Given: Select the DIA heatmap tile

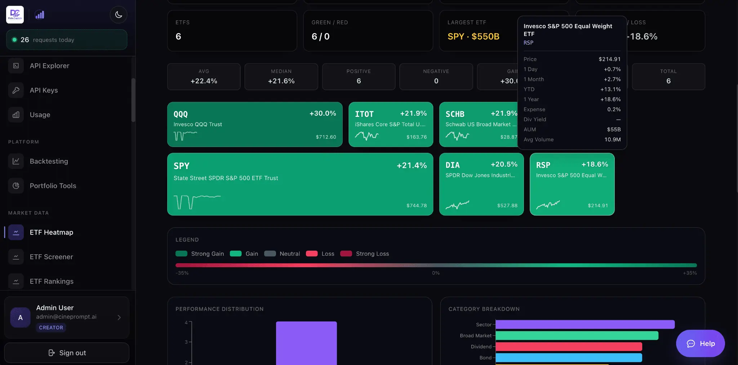Looking at the screenshot, I should (481, 184).
